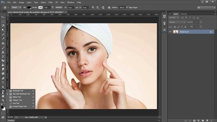Click the layer effects fx icon

(190, 121)
